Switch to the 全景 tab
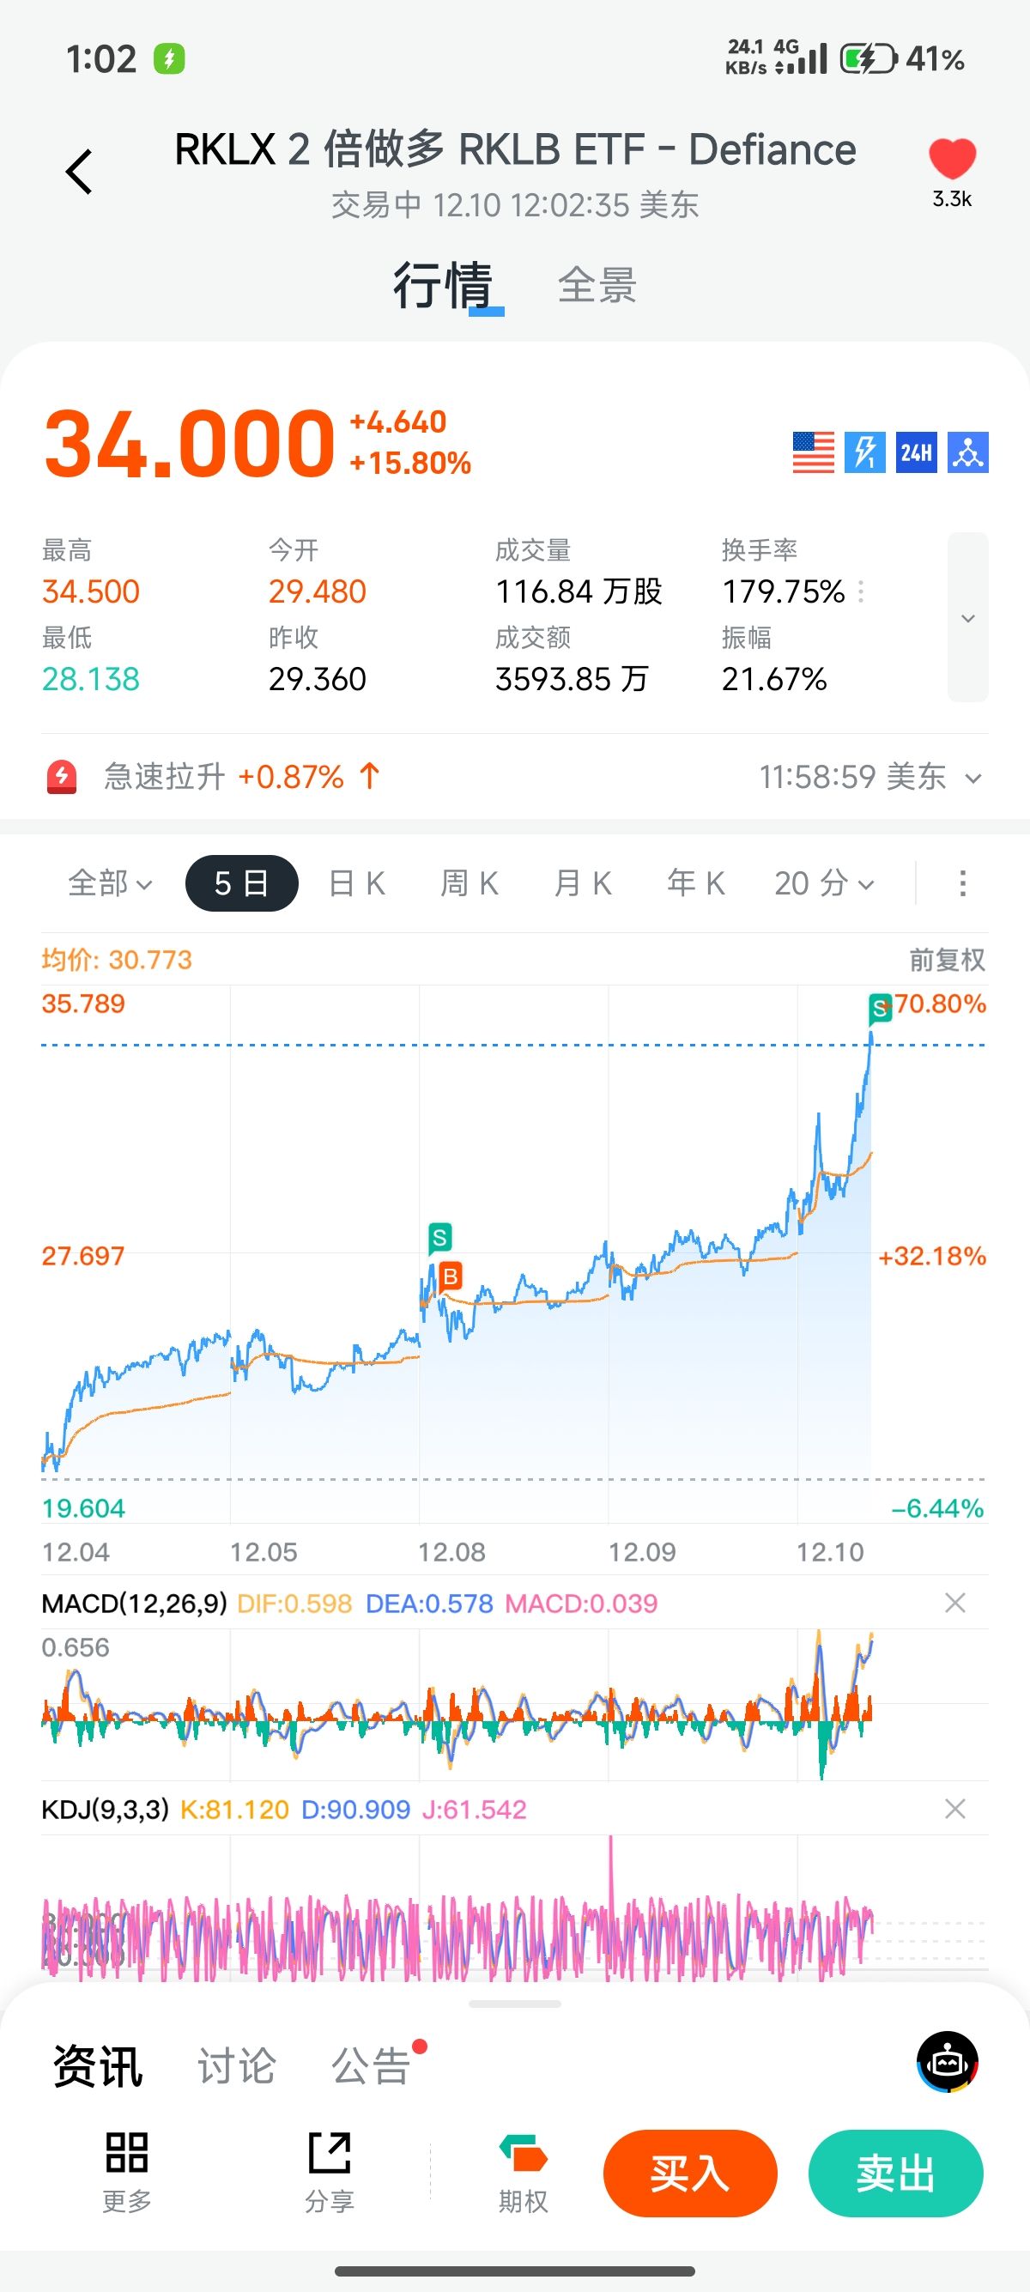Screen dimensions: 1030x2292 pyautogui.click(x=597, y=286)
